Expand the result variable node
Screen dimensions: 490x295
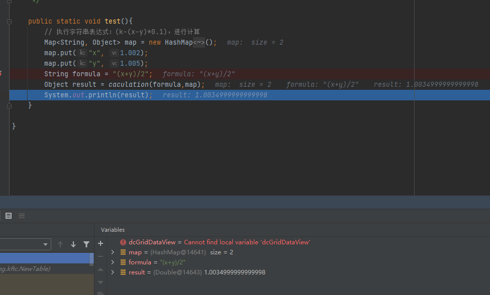pos(113,272)
